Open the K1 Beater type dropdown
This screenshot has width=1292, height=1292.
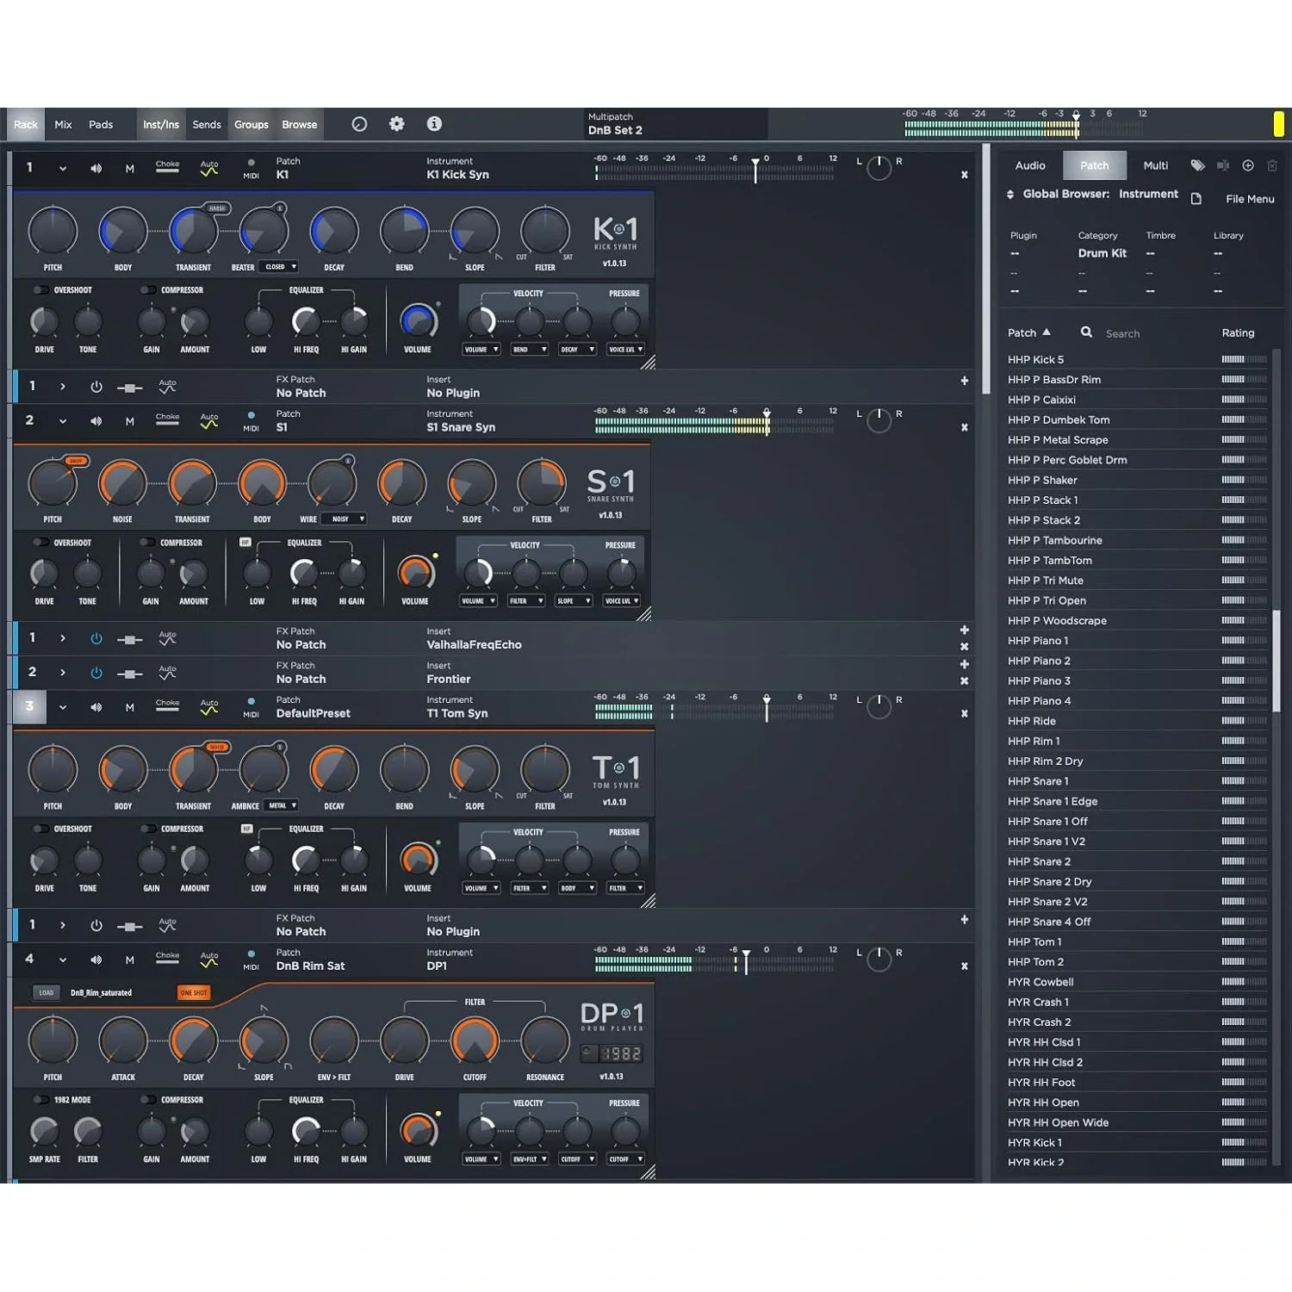pyautogui.click(x=280, y=267)
